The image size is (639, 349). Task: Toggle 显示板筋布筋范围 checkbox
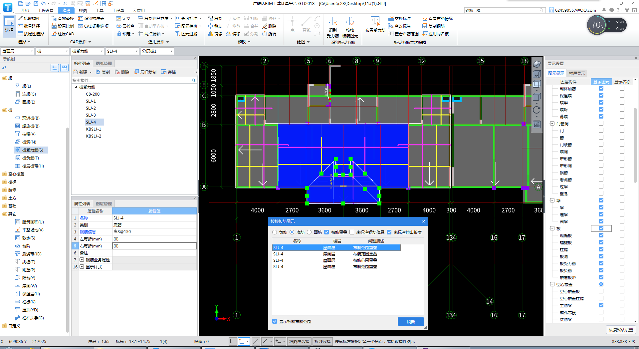pos(275,321)
